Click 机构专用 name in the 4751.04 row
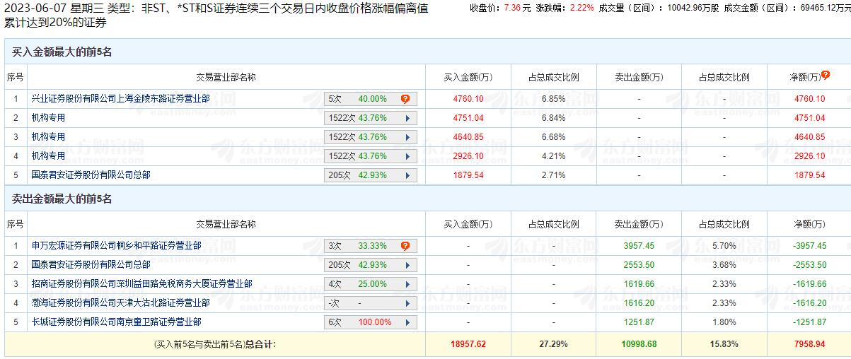The width and height of the screenshot is (851, 359). tap(49, 118)
